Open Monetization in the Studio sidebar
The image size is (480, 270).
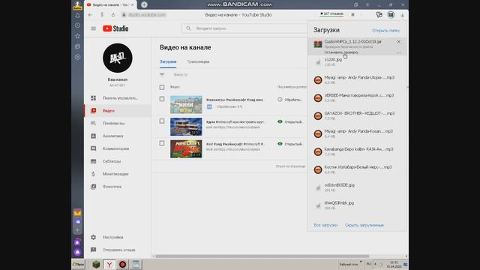pyautogui.click(x=118, y=174)
